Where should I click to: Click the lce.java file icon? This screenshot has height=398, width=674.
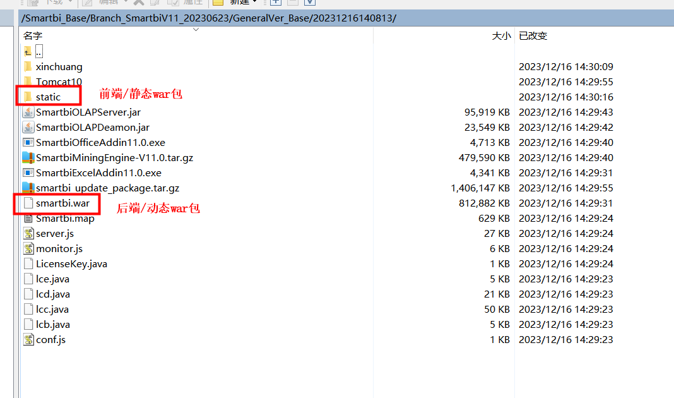[28, 279]
